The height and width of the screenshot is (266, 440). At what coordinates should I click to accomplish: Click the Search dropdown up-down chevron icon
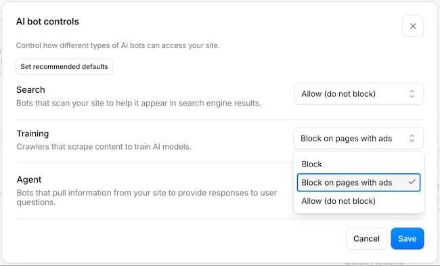click(412, 93)
